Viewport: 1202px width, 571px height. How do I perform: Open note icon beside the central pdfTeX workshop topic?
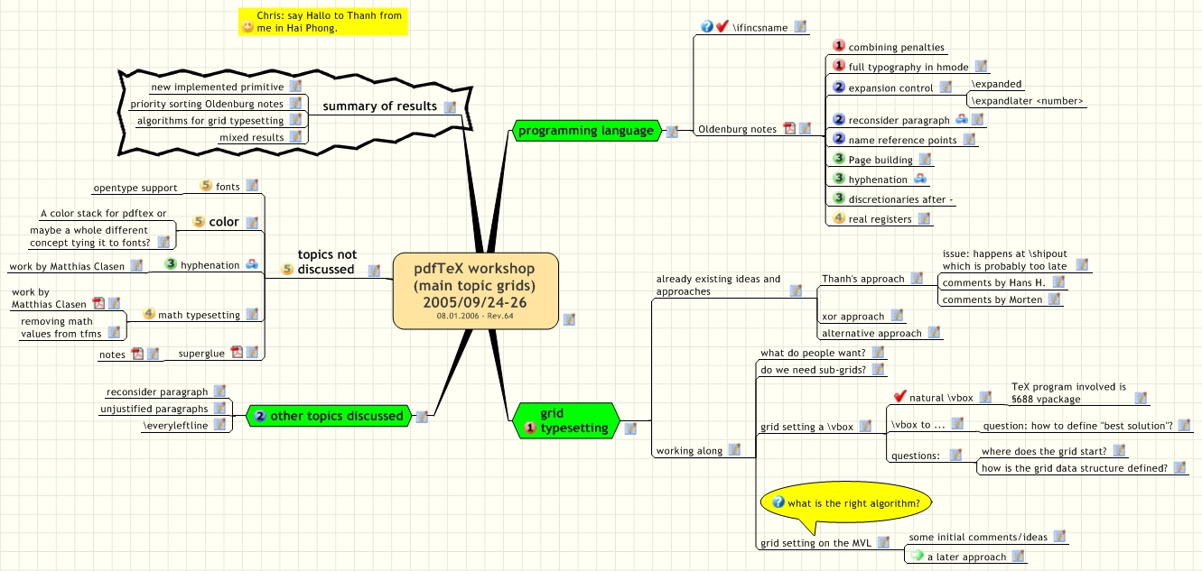coord(568,318)
